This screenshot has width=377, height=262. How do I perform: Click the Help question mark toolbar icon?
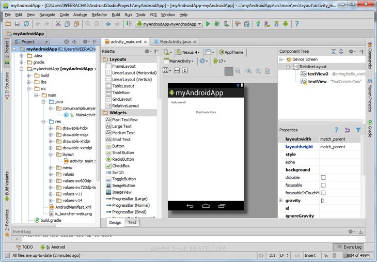click(297, 24)
